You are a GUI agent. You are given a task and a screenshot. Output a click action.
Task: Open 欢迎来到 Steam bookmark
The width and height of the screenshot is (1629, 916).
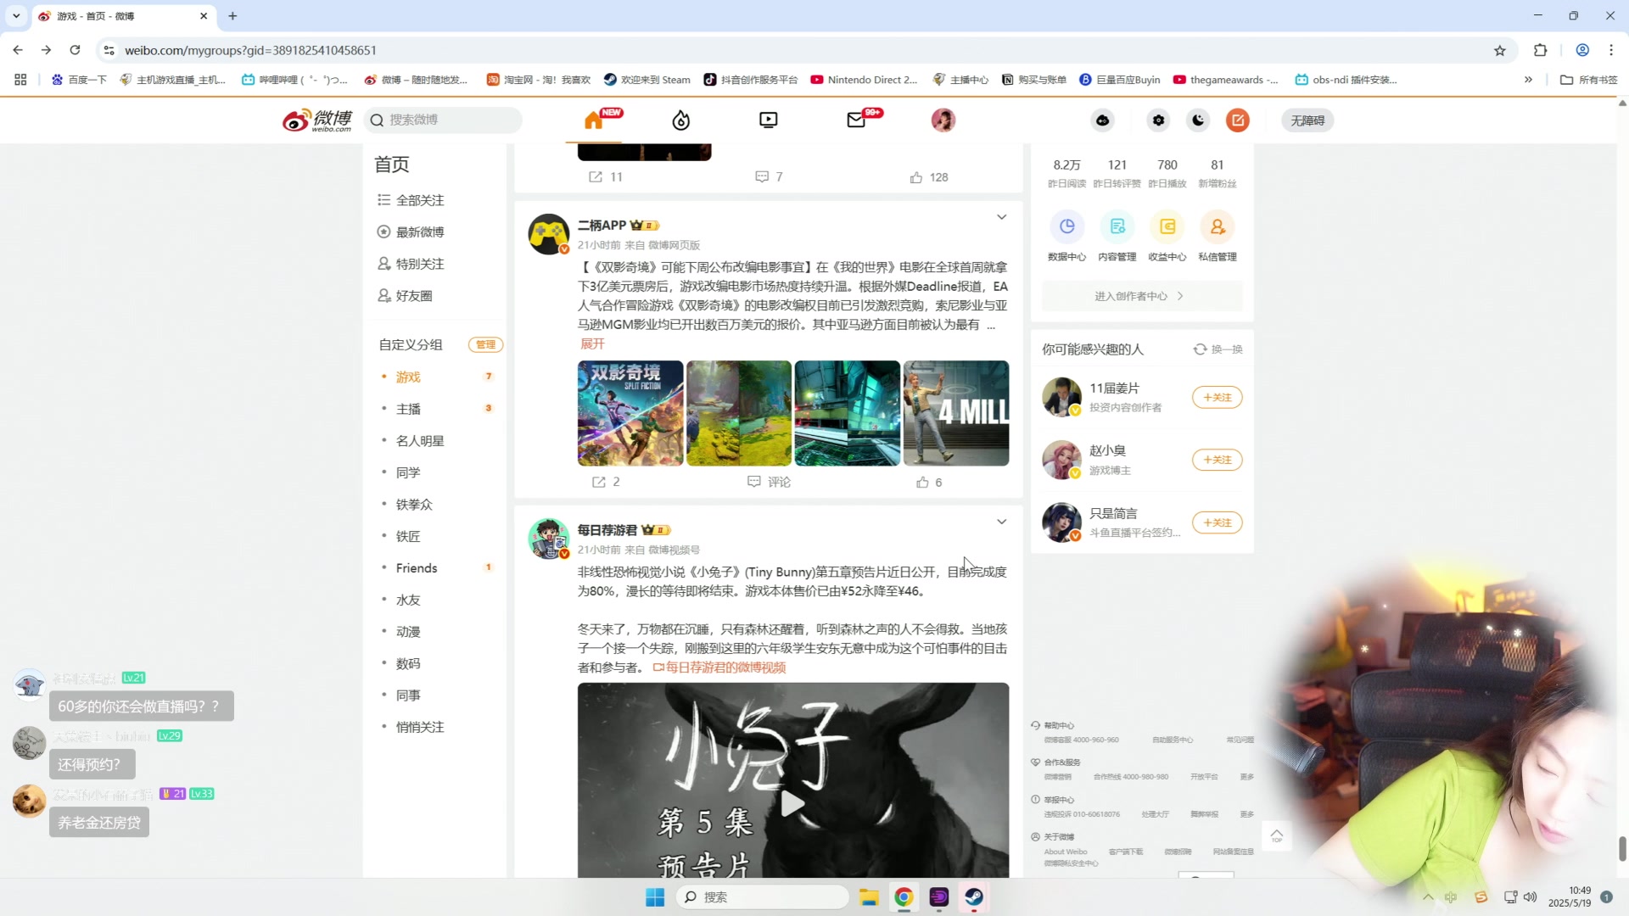click(647, 80)
